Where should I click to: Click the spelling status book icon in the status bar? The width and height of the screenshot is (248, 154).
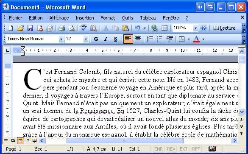click(x=212, y=149)
